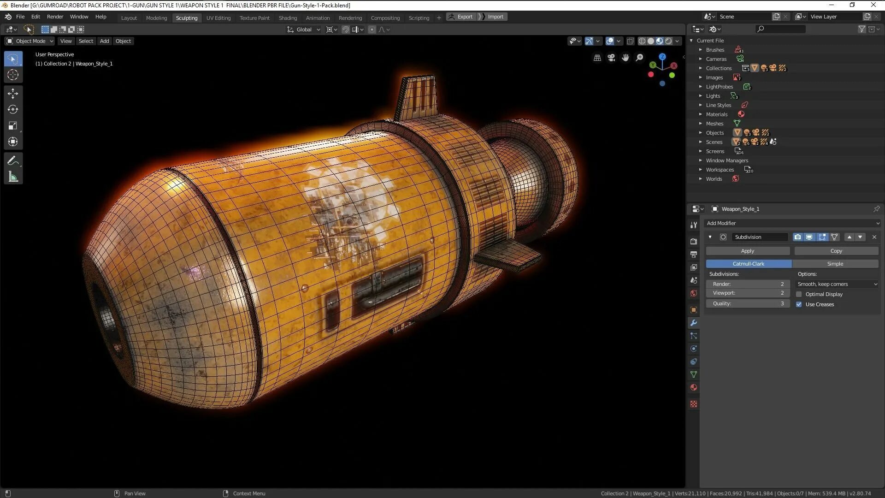The height and width of the screenshot is (498, 885).
Task: Open the Modifiers wrench properties tab
Action: pyautogui.click(x=694, y=323)
